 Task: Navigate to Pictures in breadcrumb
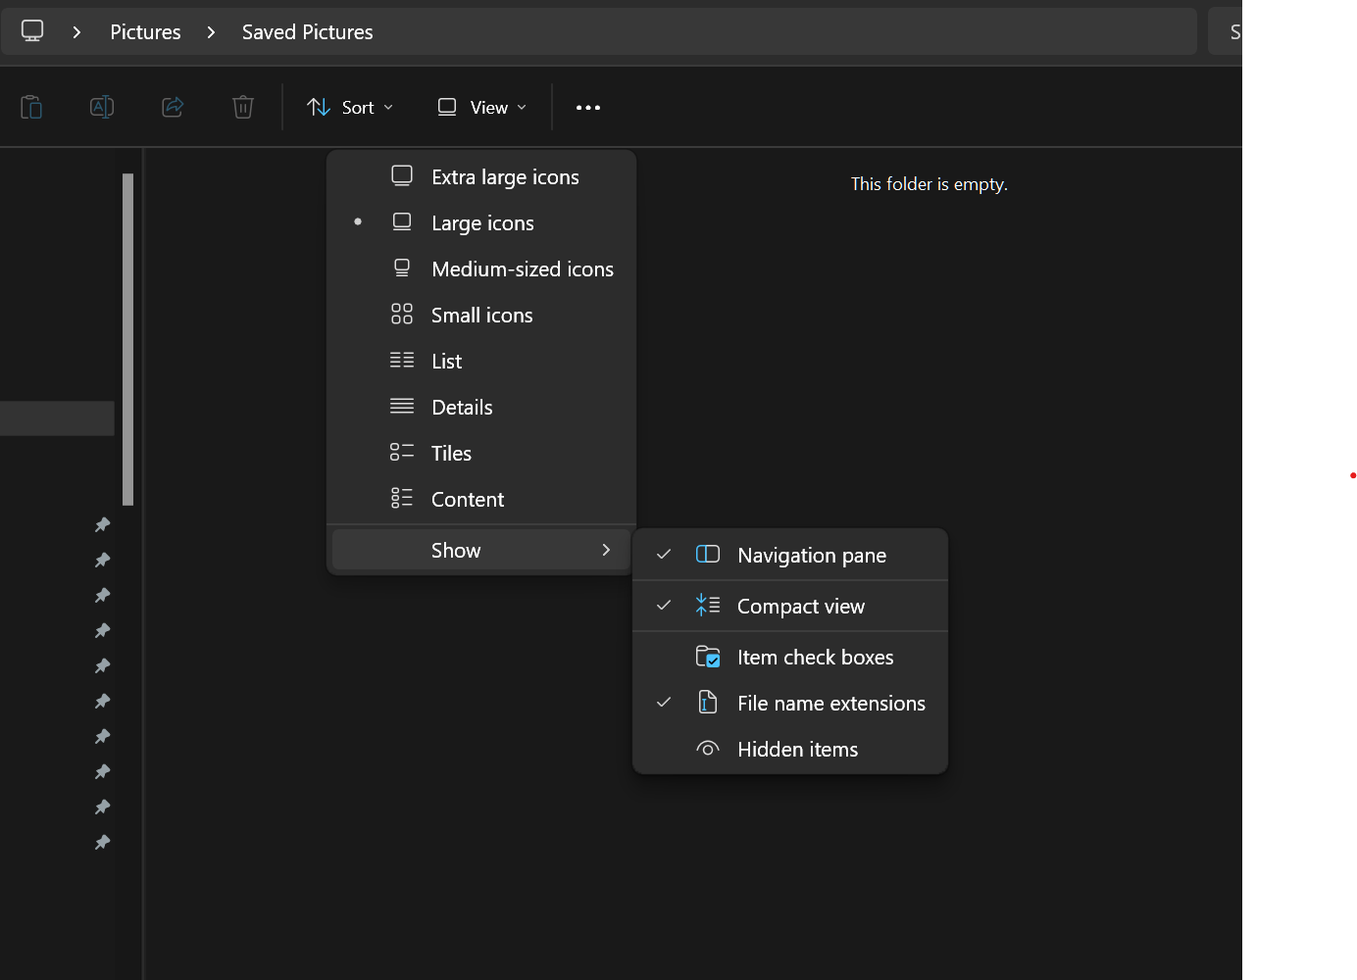(x=145, y=32)
